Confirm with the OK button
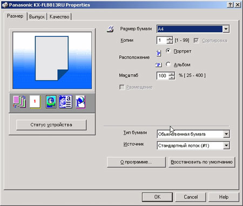243x206 pixels. click(x=157, y=197)
